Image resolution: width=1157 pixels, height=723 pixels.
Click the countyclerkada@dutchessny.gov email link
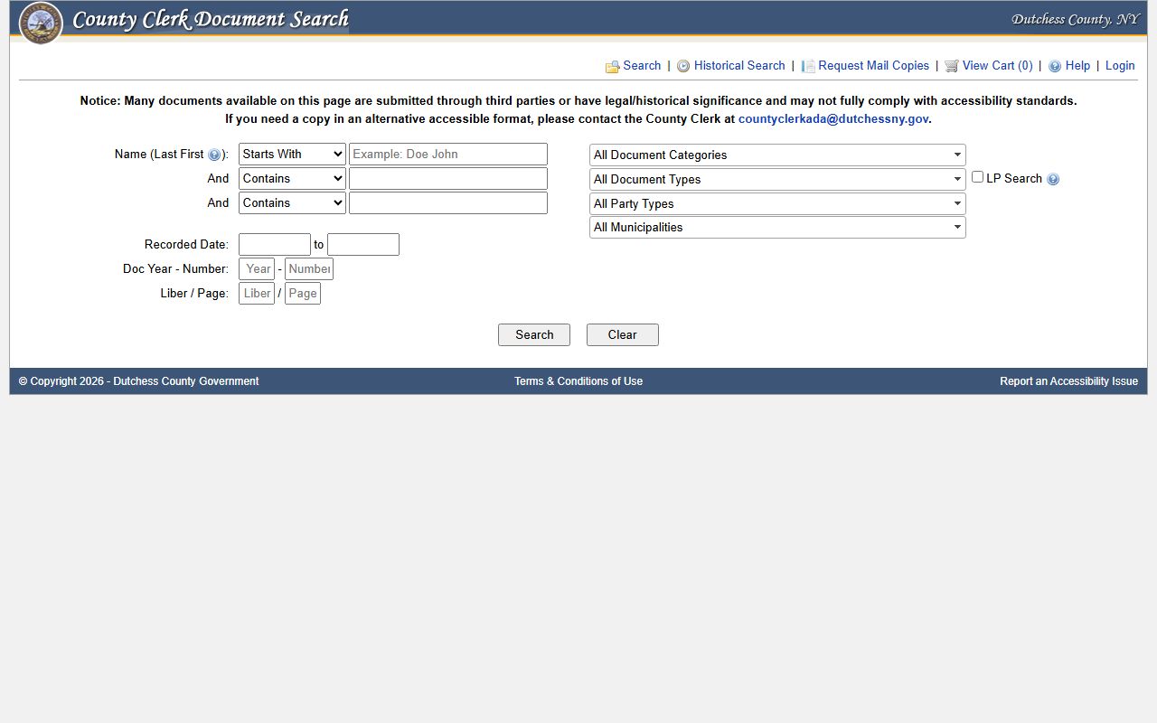pyautogui.click(x=833, y=119)
